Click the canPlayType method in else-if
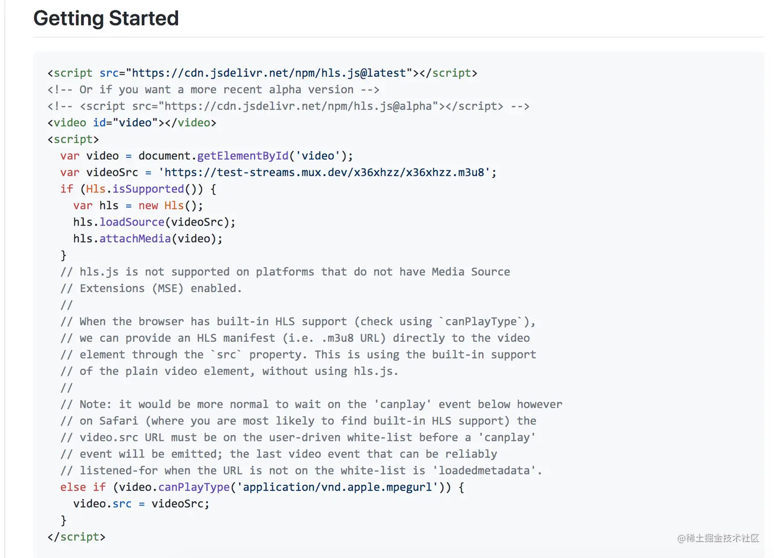Image resolution: width=774 pixels, height=558 pixels. click(x=194, y=487)
